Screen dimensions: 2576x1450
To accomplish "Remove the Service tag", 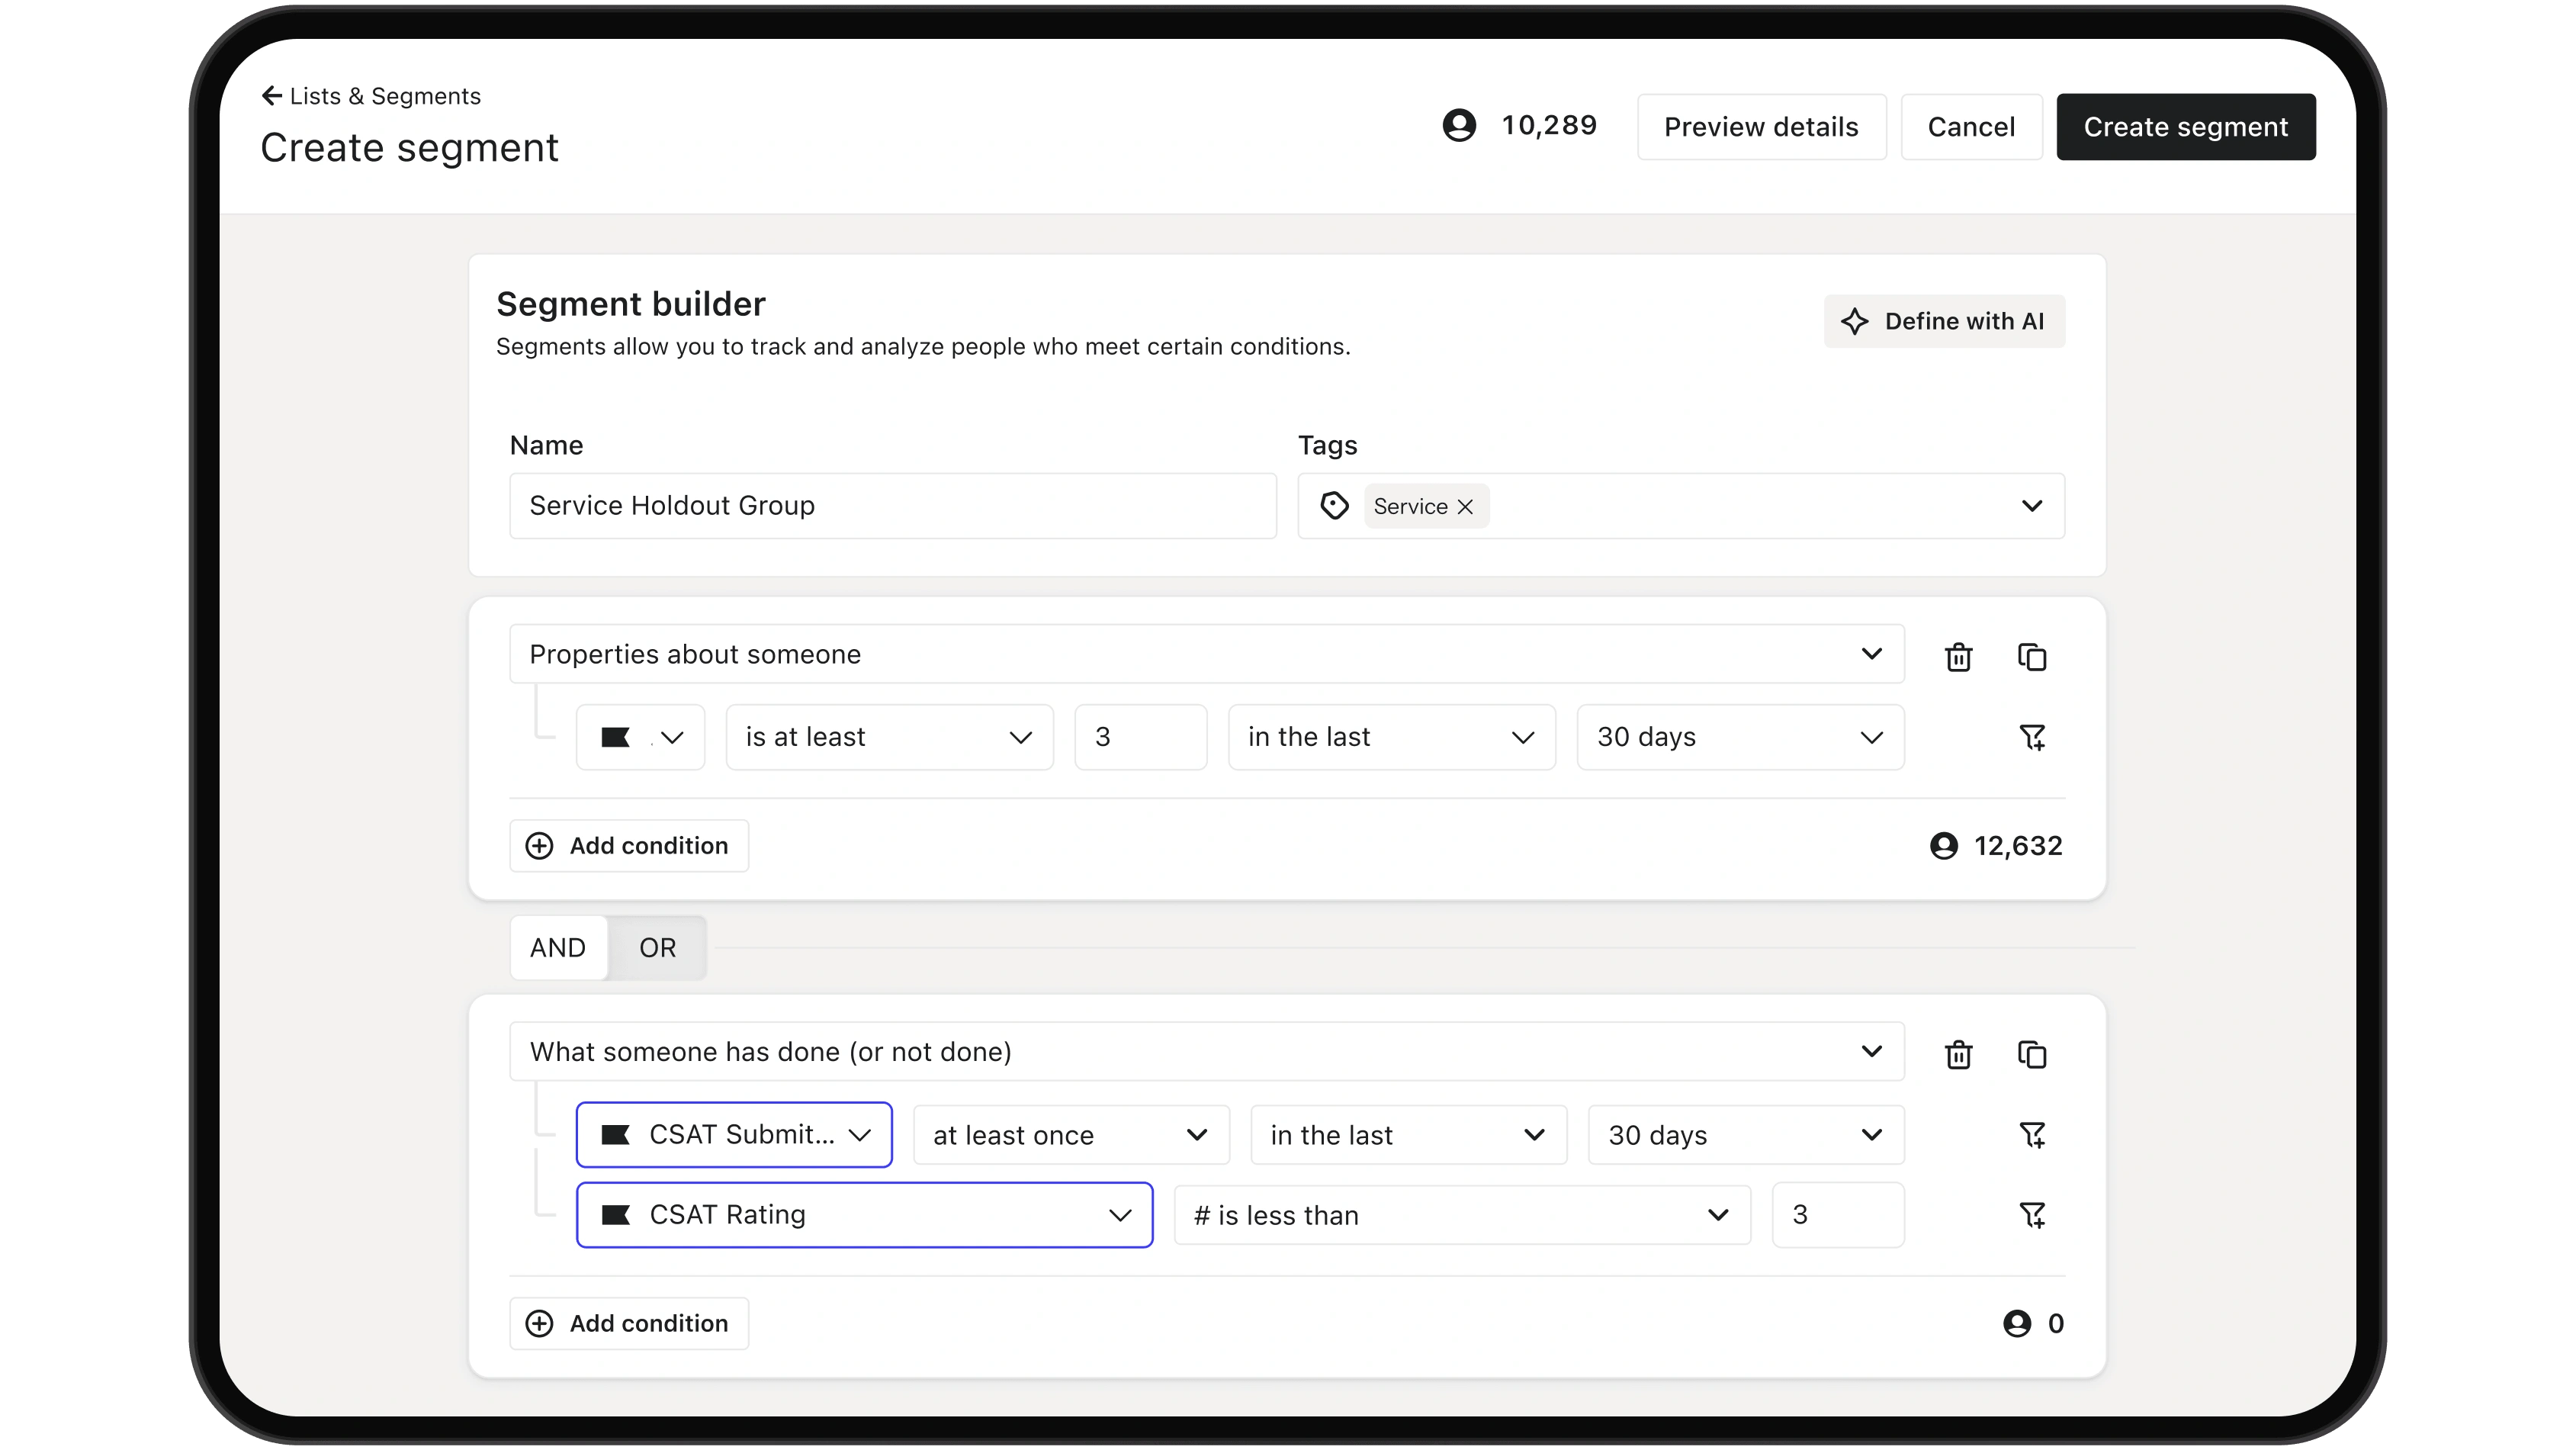I will tap(1465, 507).
